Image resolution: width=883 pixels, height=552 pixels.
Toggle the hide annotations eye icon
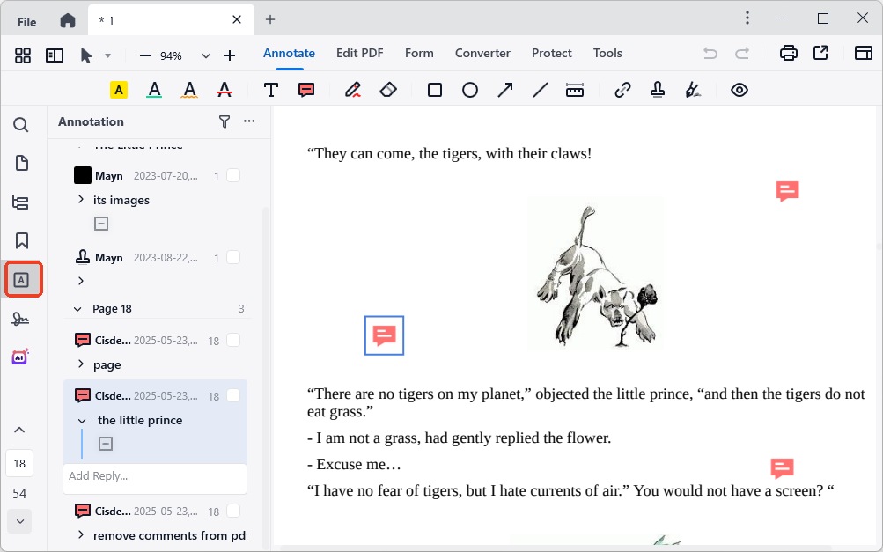[x=740, y=90]
